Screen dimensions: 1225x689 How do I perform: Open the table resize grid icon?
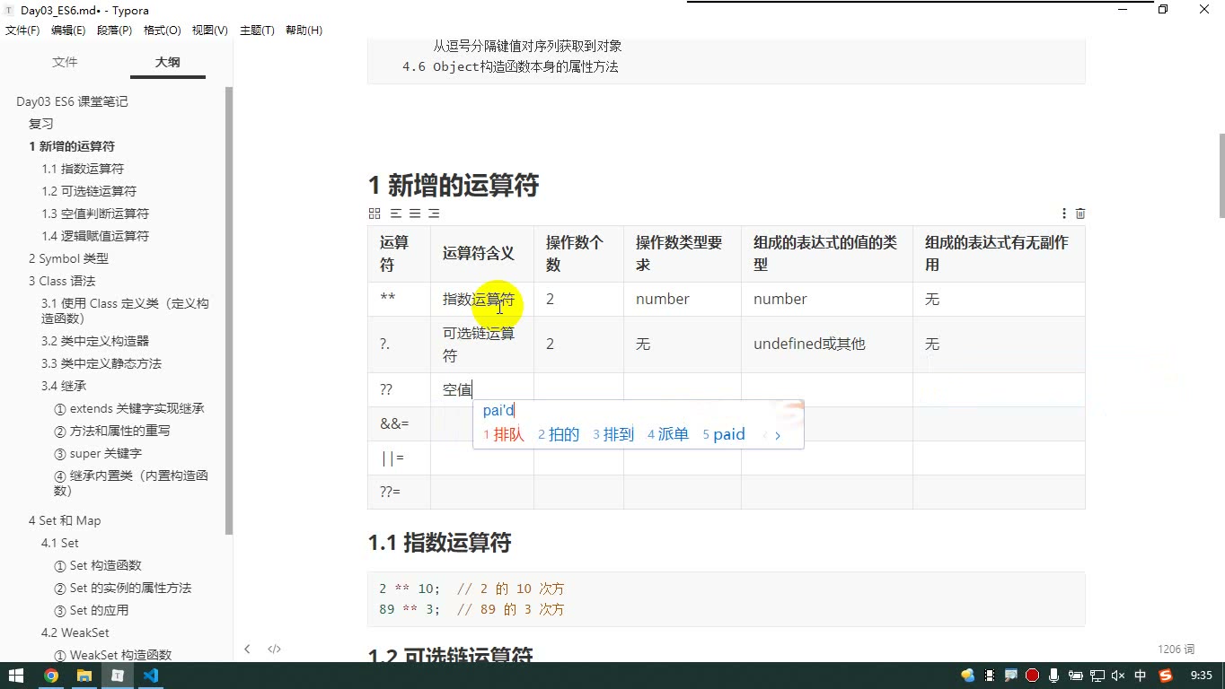375,214
